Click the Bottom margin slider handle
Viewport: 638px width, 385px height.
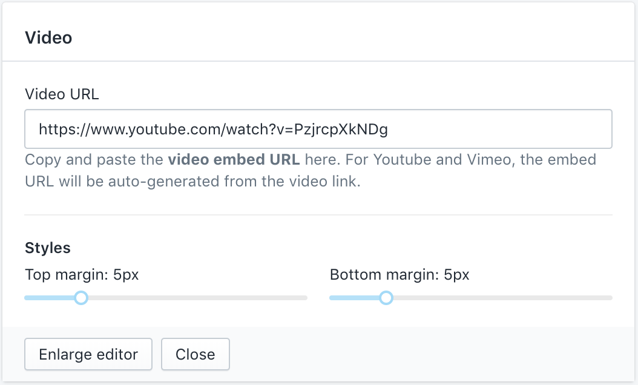click(386, 298)
